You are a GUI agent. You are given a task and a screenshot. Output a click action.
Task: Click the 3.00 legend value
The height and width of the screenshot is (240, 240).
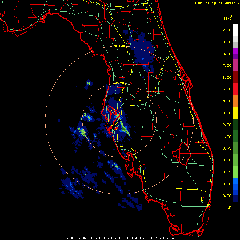[x=227, y=113]
